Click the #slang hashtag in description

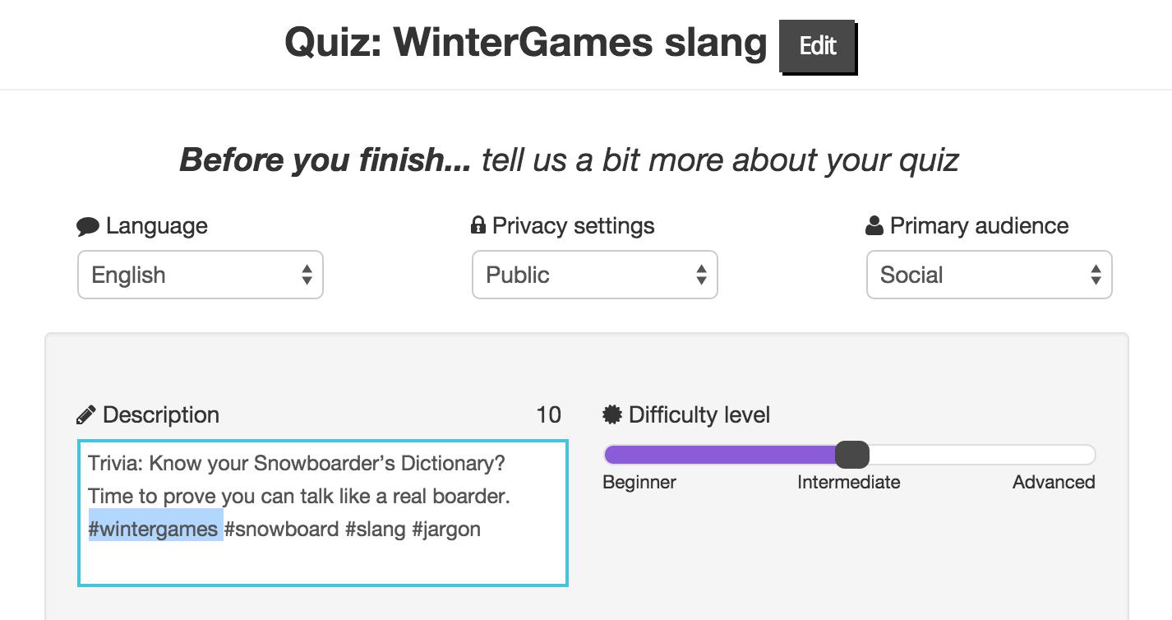point(375,529)
